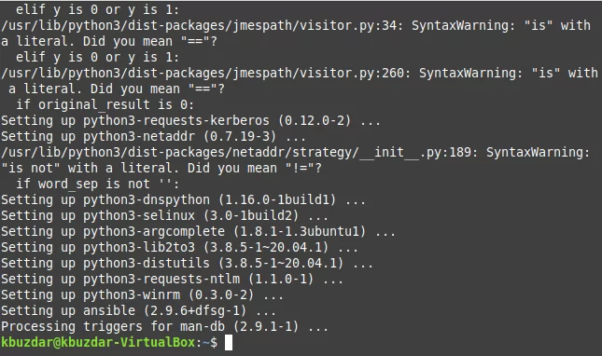The width and height of the screenshot is (602, 356).
Task: Click the python3-netaddr (0.7.19-3) line
Action: click(x=154, y=136)
